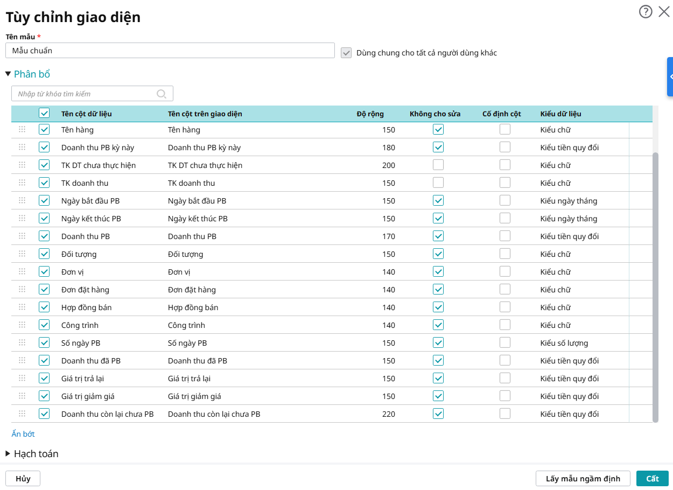Open the blue side panel arrow tab

670,77
